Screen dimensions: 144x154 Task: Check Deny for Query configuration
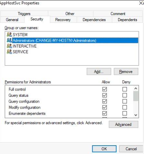(125, 101)
